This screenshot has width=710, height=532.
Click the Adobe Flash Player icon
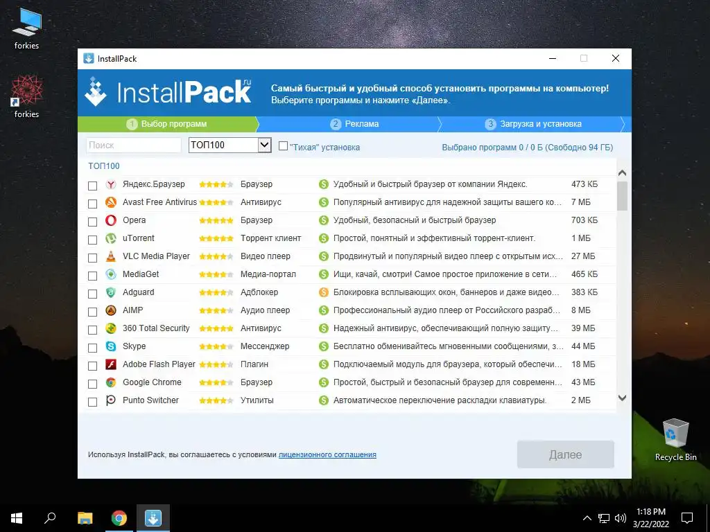(x=111, y=364)
